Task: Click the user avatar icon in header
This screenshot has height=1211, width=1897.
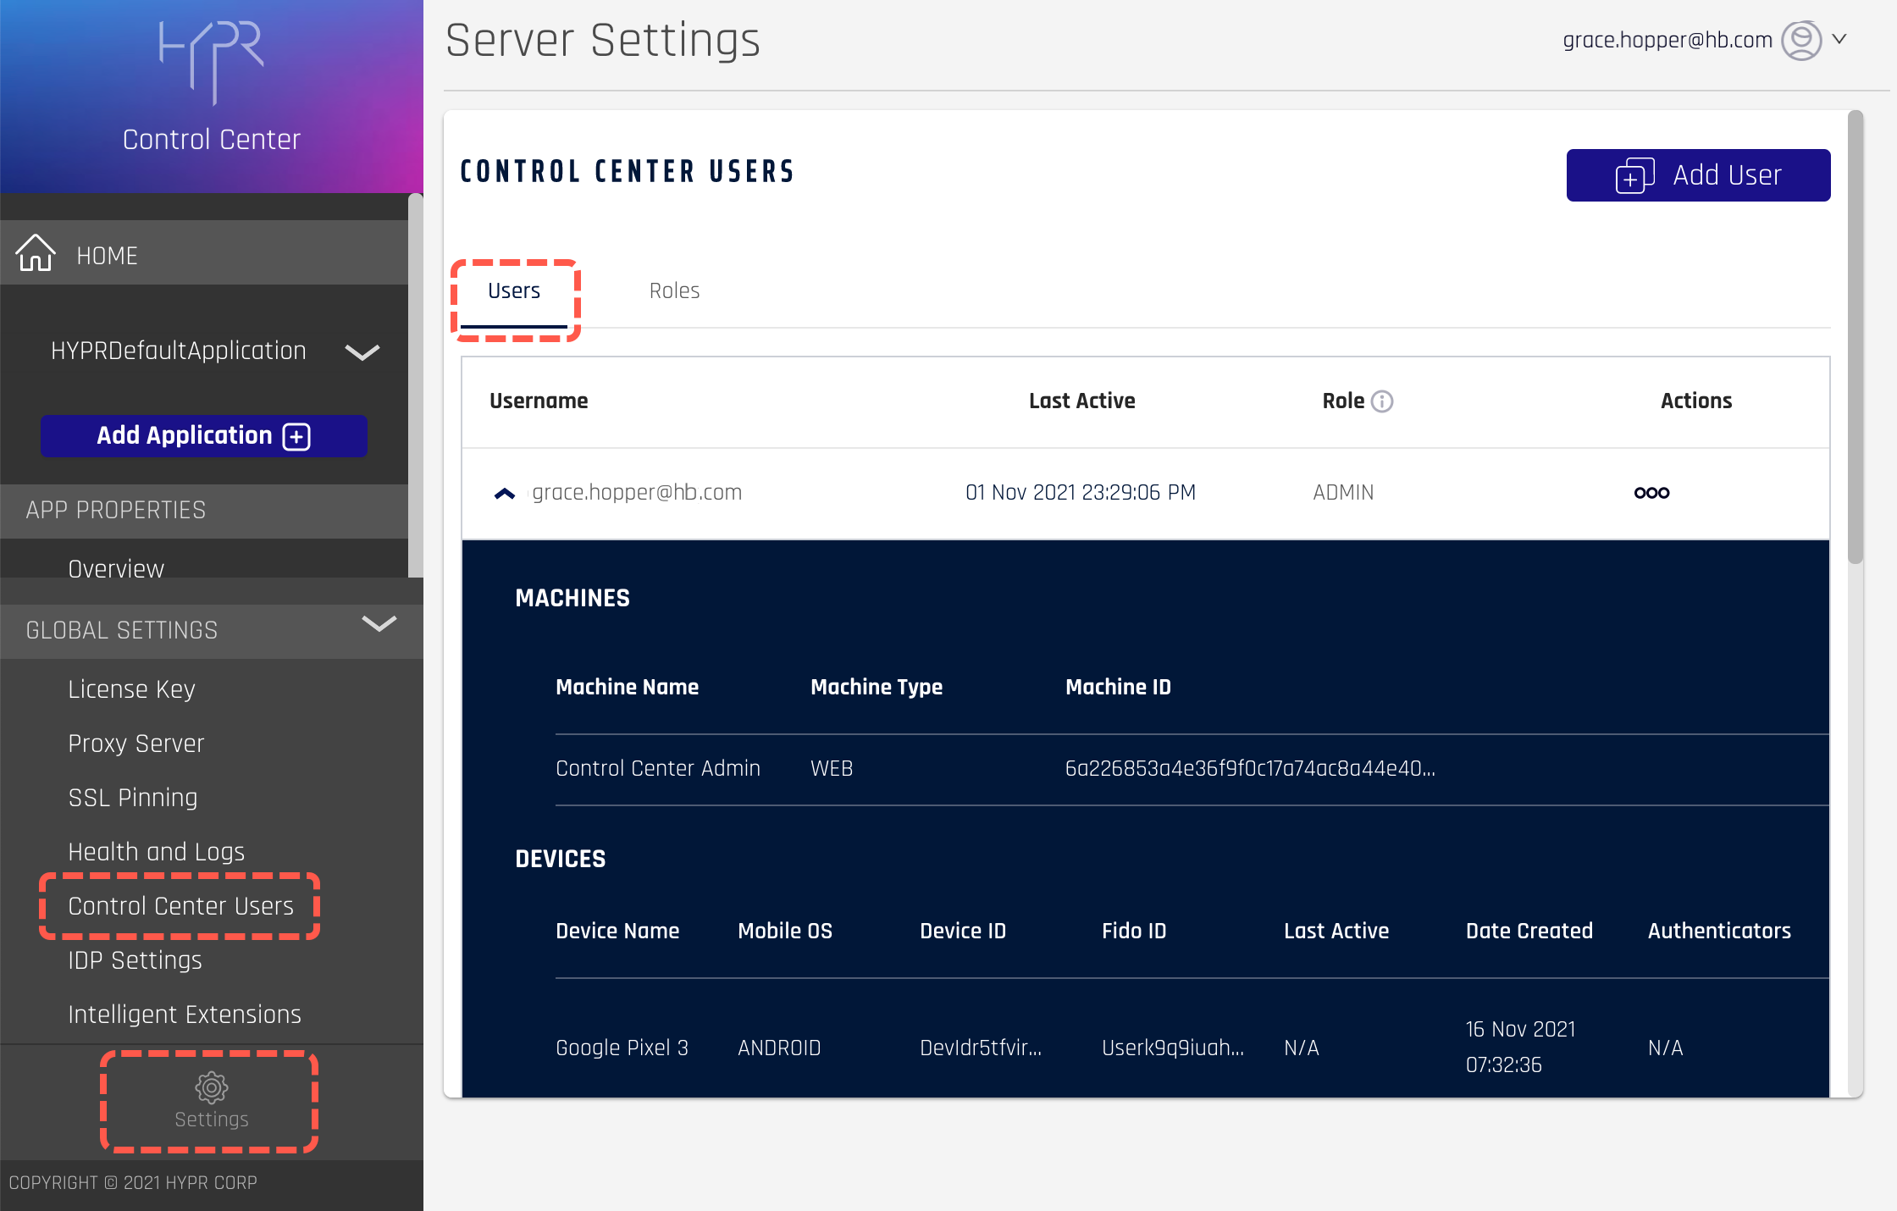Action: pos(1800,40)
